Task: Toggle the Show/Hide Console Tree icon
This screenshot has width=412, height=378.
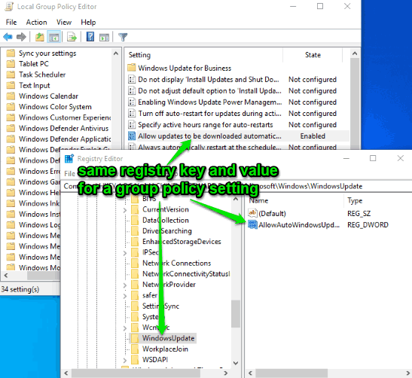Action: [54, 37]
